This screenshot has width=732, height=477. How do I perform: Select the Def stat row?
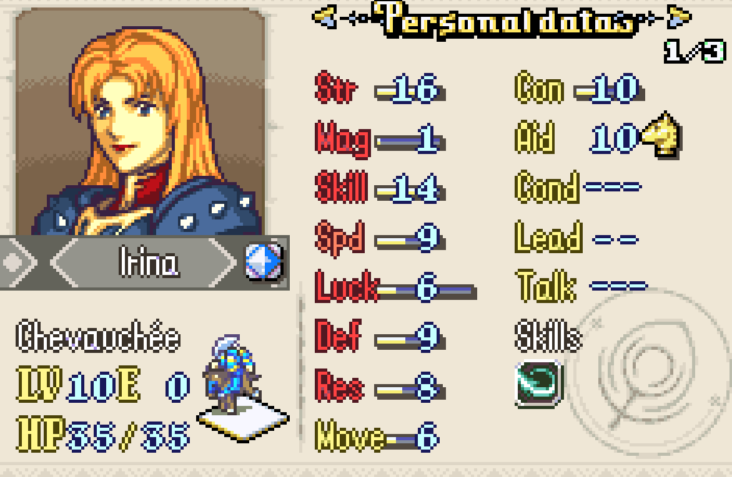[380, 335]
